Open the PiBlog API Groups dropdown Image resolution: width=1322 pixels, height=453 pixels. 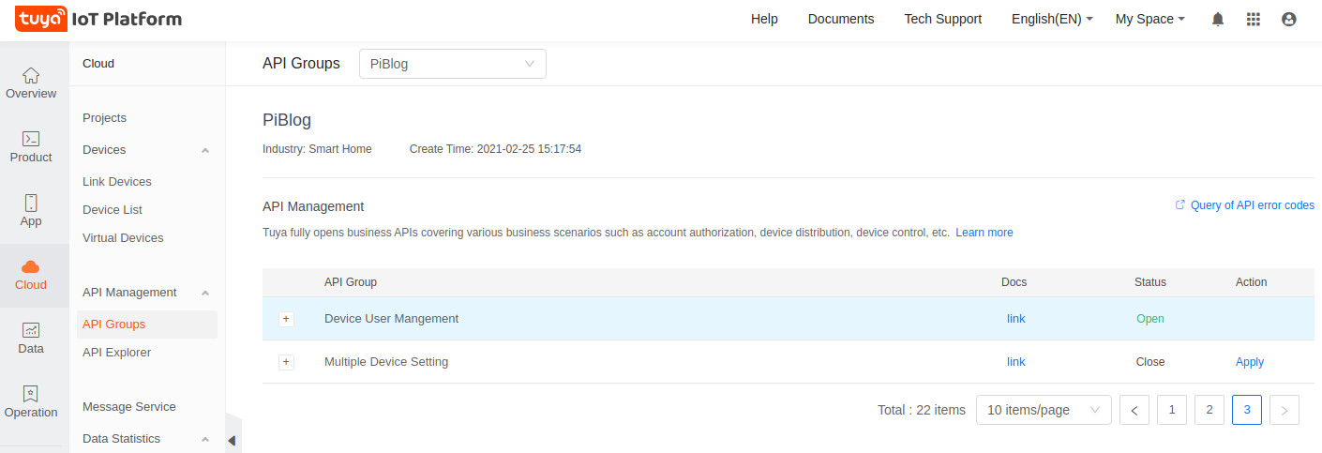[452, 64]
